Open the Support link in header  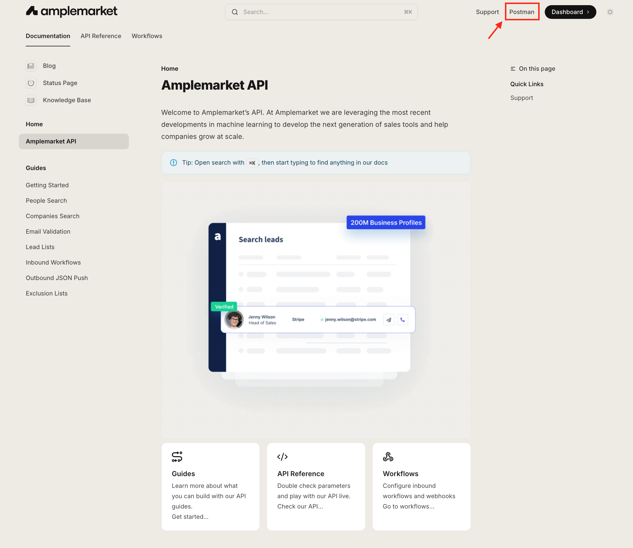pyautogui.click(x=487, y=12)
